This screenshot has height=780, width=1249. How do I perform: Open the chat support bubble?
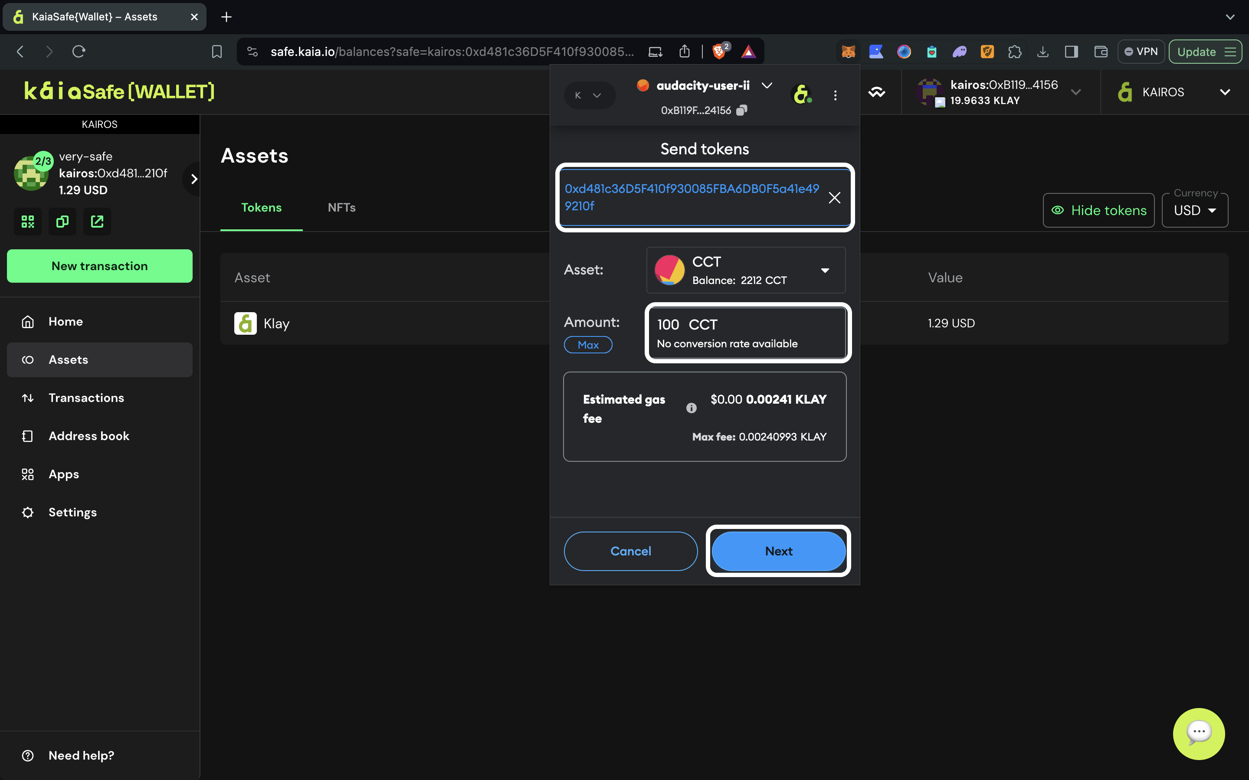(1198, 733)
